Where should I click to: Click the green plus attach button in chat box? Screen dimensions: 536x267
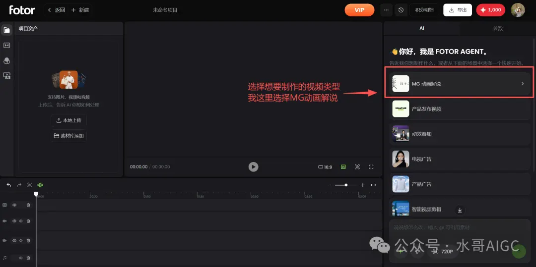click(401, 251)
